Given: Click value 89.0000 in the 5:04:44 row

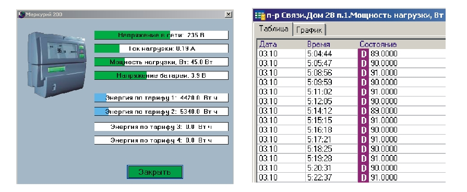Looking at the screenshot, I should coord(384,54).
